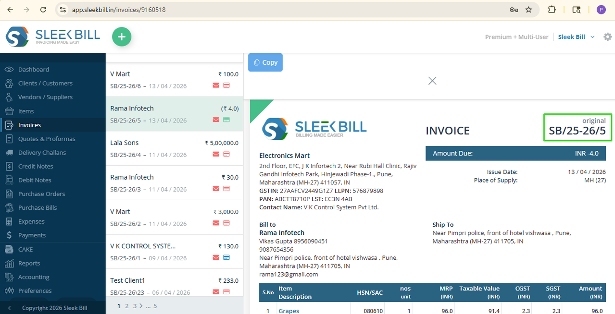Click the Credit Notes sidebar icon
The width and height of the screenshot is (615, 314).
click(9, 166)
